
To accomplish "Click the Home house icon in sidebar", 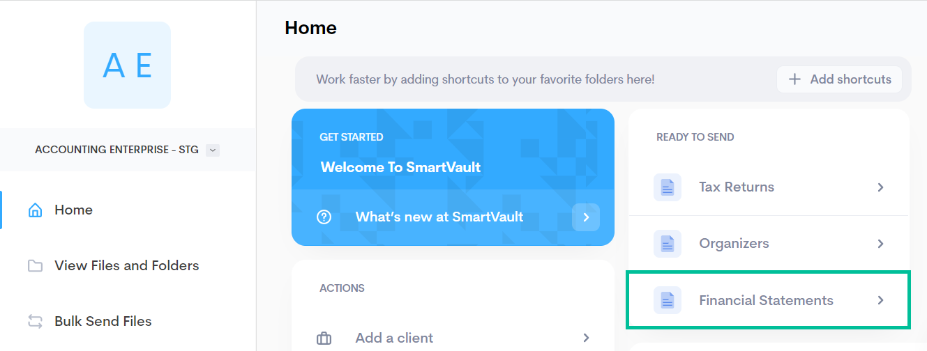I will click(x=35, y=210).
